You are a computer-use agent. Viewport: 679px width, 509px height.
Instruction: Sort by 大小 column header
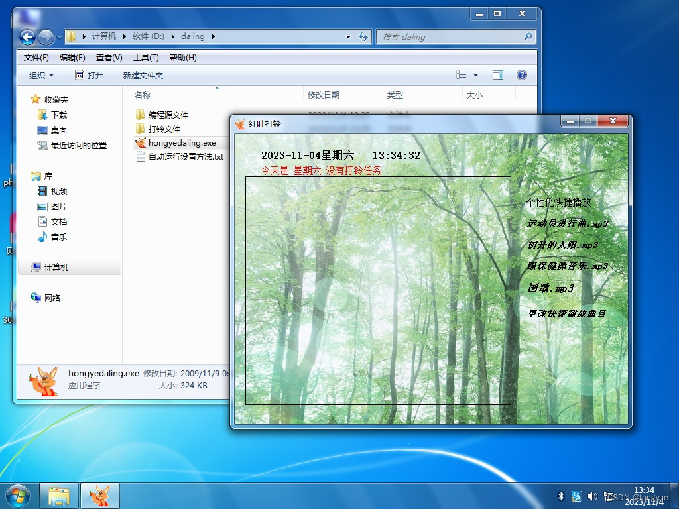click(x=474, y=95)
